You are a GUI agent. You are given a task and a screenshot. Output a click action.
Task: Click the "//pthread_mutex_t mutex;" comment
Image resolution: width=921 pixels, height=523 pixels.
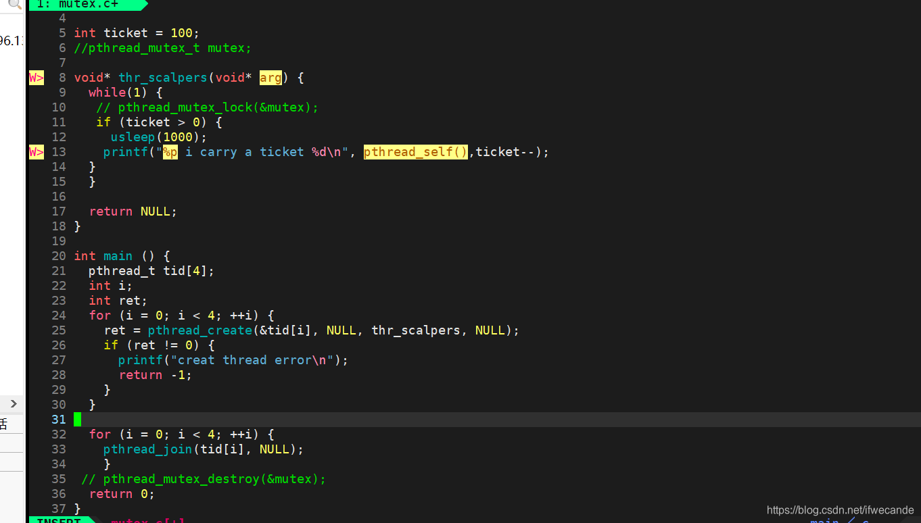pyautogui.click(x=163, y=48)
